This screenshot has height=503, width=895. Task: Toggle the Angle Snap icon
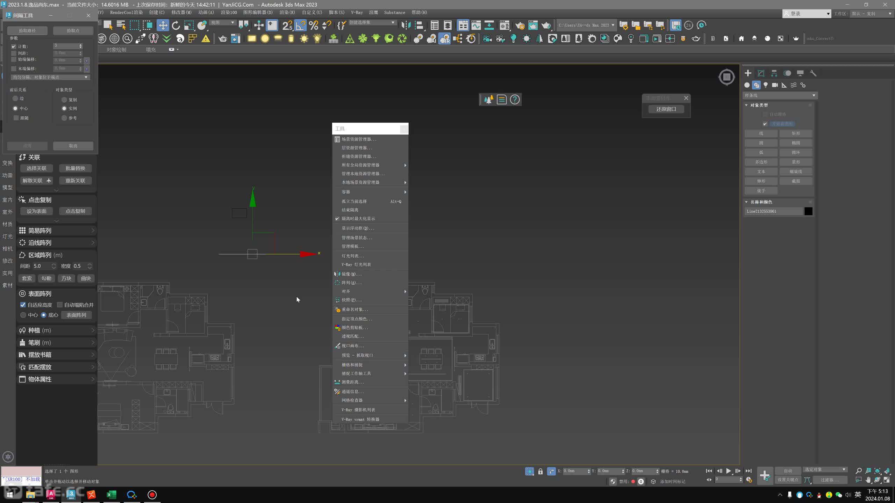[300, 25]
